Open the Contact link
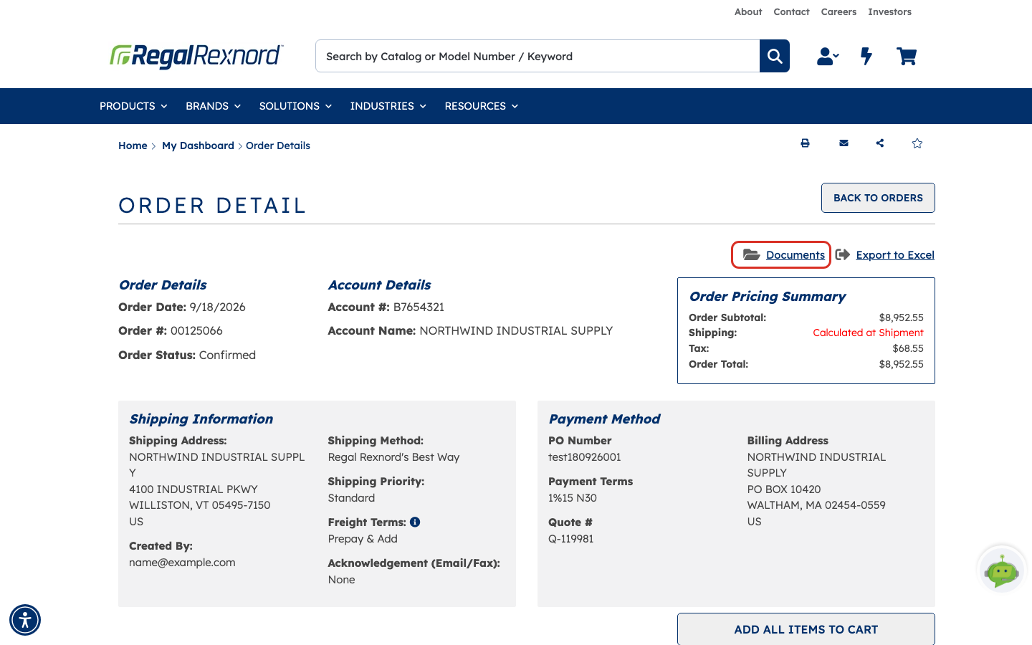This screenshot has height=645, width=1032. click(x=791, y=11)
